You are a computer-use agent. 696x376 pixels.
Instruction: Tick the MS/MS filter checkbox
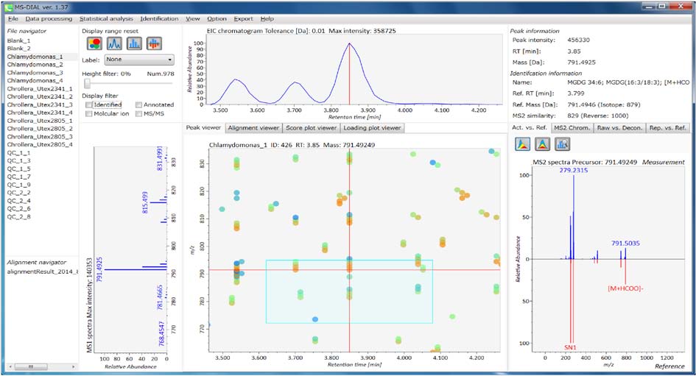[x=139, y=113]
